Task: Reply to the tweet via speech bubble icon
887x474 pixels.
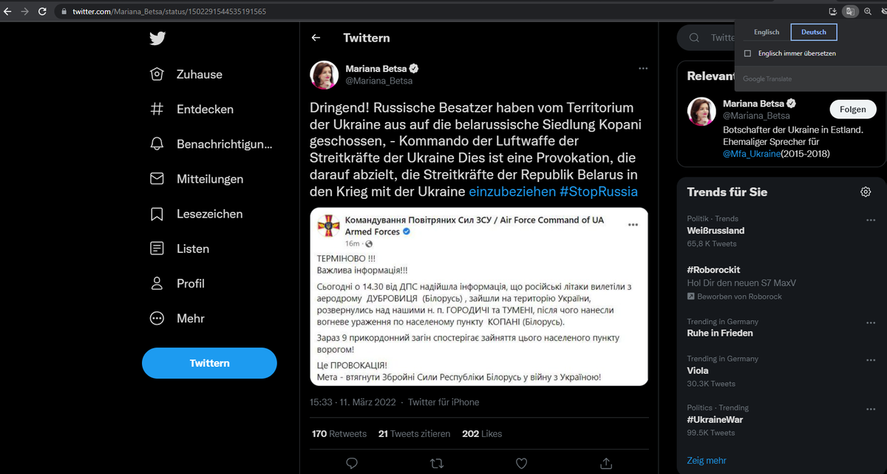Action: tap(352, 464)
